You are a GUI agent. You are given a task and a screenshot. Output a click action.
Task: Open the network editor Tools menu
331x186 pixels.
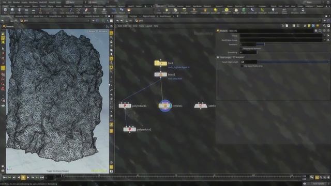coord(141,26)
